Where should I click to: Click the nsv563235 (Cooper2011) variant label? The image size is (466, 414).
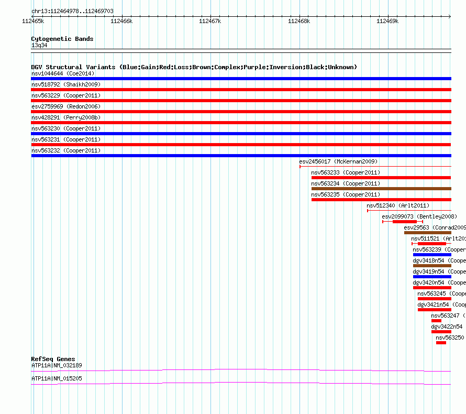tap(346, 194)
